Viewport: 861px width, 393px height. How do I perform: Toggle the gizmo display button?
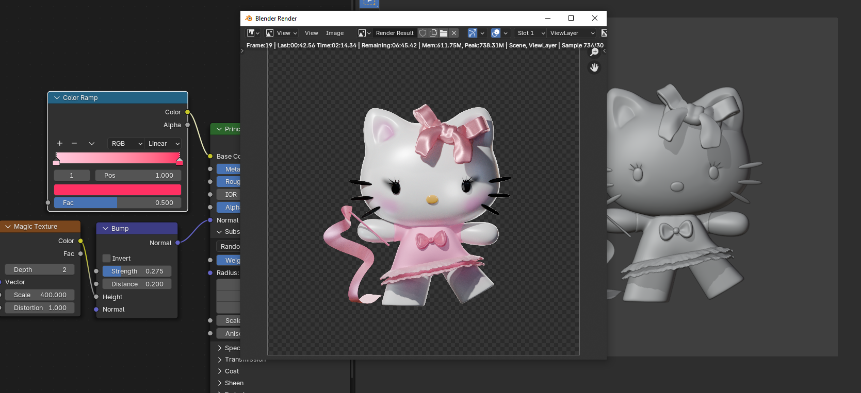tap(472, 33)
